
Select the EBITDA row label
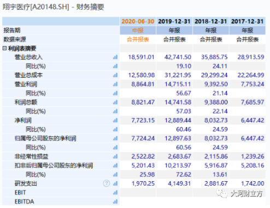(x=24, y=201)
